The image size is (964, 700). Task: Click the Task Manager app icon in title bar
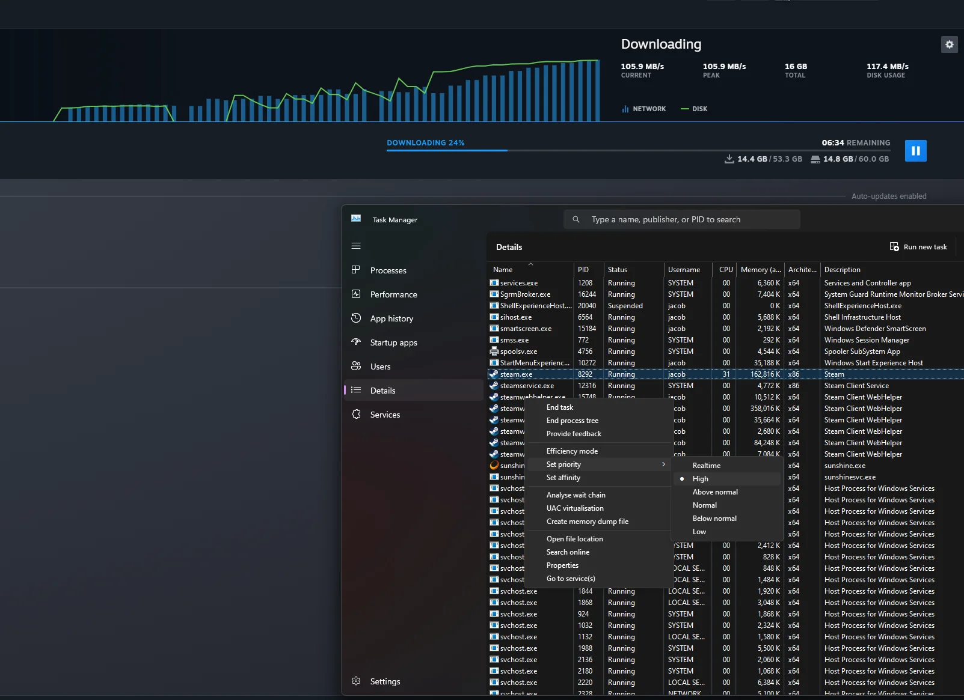[x=356, y=219]
